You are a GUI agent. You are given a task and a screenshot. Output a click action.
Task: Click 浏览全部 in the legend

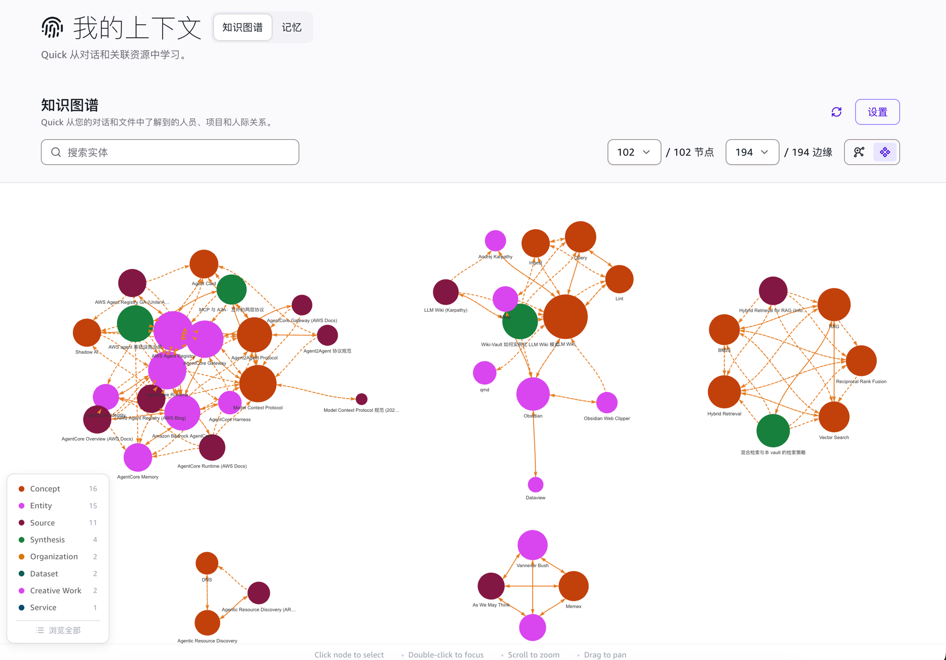(58, 630)
